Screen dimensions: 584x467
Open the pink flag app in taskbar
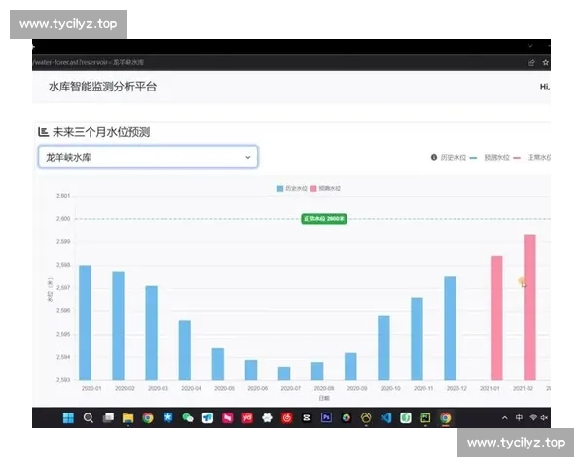(228, 417)
